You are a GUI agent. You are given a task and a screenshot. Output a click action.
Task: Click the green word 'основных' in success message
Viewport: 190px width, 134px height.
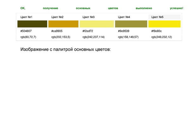coord(83,8)
